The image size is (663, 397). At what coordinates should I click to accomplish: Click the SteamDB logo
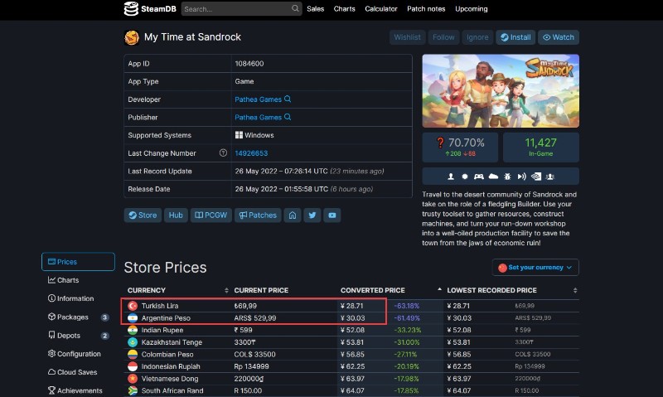[x=150, y=8]
